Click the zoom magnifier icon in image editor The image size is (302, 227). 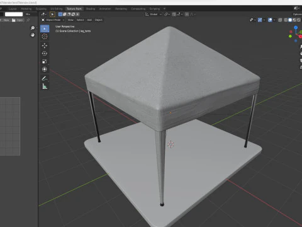[33, 28]
